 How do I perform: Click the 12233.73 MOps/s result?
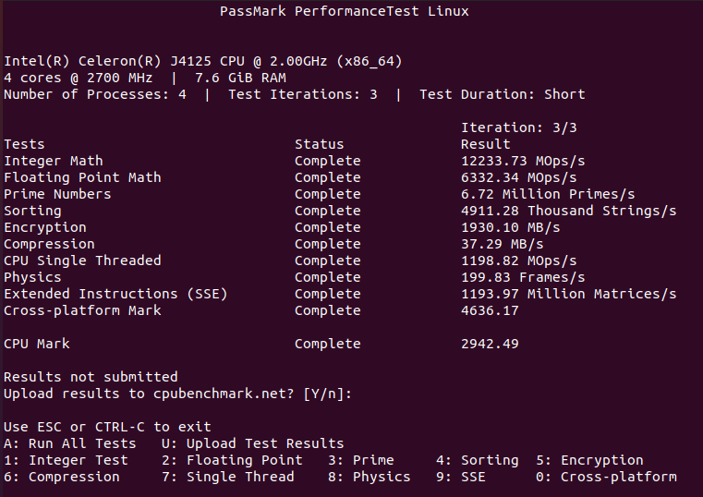523,161
